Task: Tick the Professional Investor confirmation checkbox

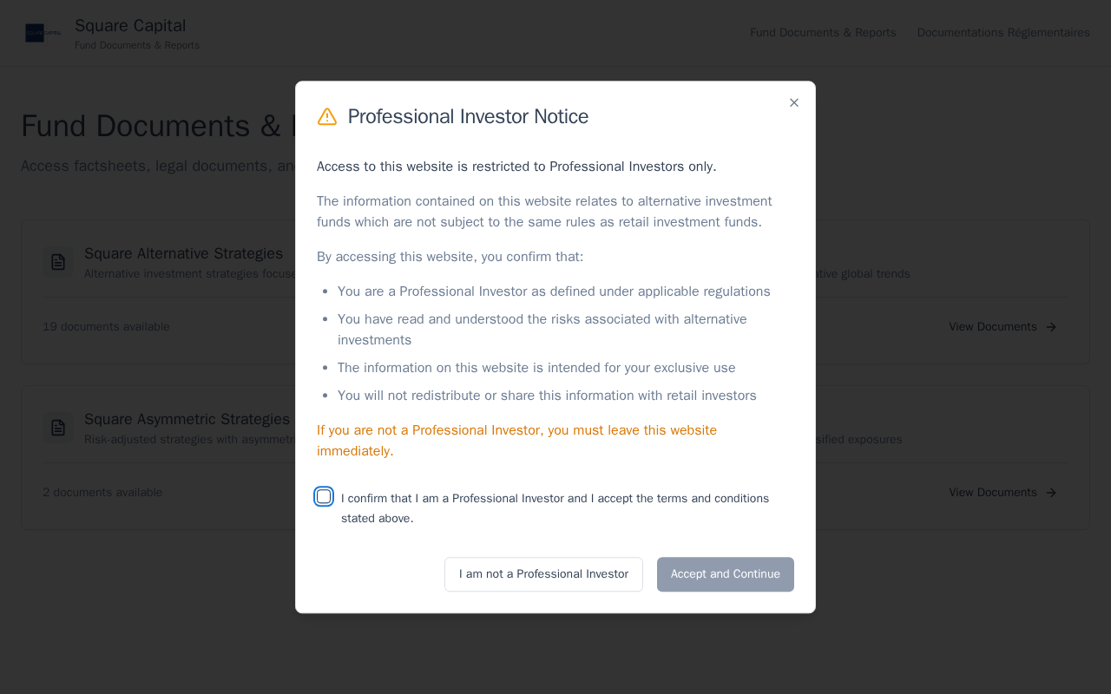Action: (324, 496)
